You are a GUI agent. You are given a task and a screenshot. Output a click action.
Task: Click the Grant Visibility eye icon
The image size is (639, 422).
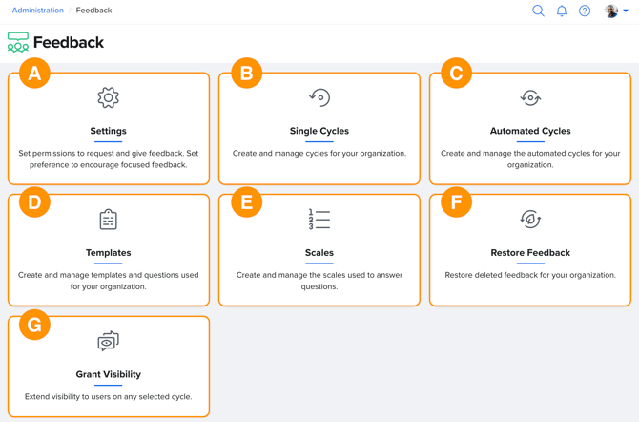point(109,341)
